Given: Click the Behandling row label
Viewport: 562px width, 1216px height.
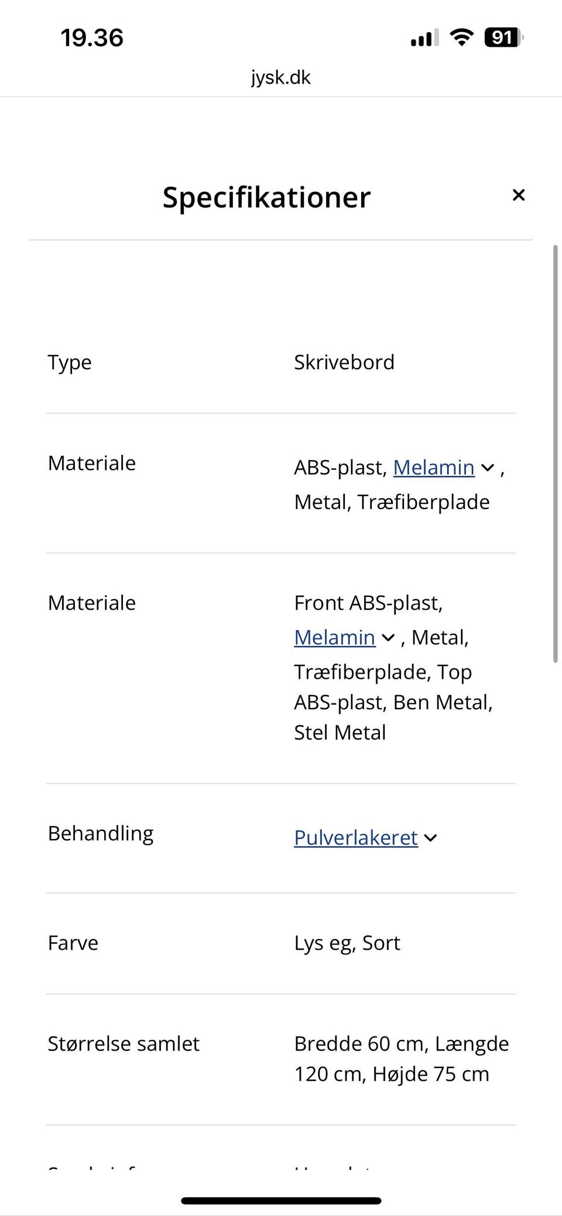Looking at the screenshot, I should click(101, 833).
